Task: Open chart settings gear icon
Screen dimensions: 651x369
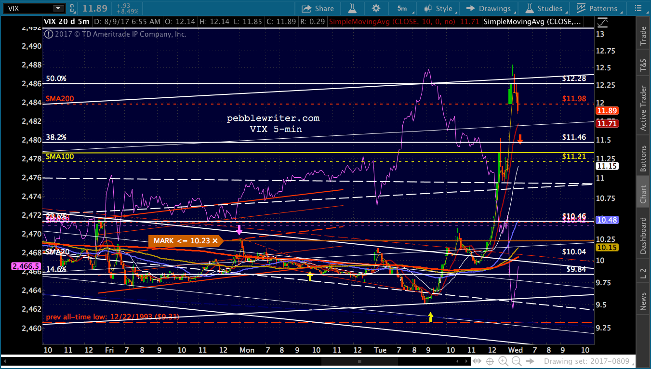Action: [376, 8]
